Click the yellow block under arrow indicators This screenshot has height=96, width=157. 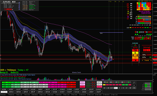point(104,85)
